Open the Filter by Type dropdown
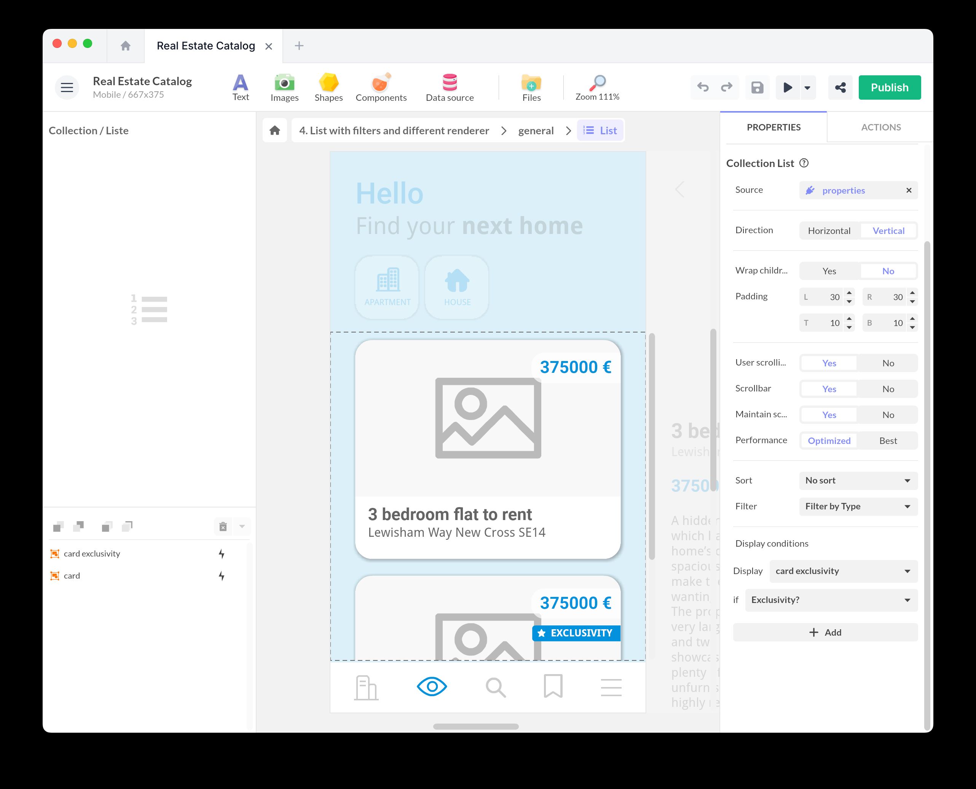976x789 pixels. pyautogui.click(x=858, y=506)
